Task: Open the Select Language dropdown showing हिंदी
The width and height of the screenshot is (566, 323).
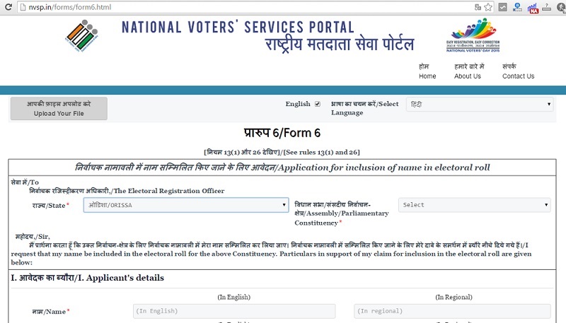Action: [480, 104]
